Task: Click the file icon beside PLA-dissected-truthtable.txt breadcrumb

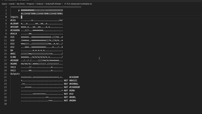Action: pyautogui.click(x=65, y=4)
